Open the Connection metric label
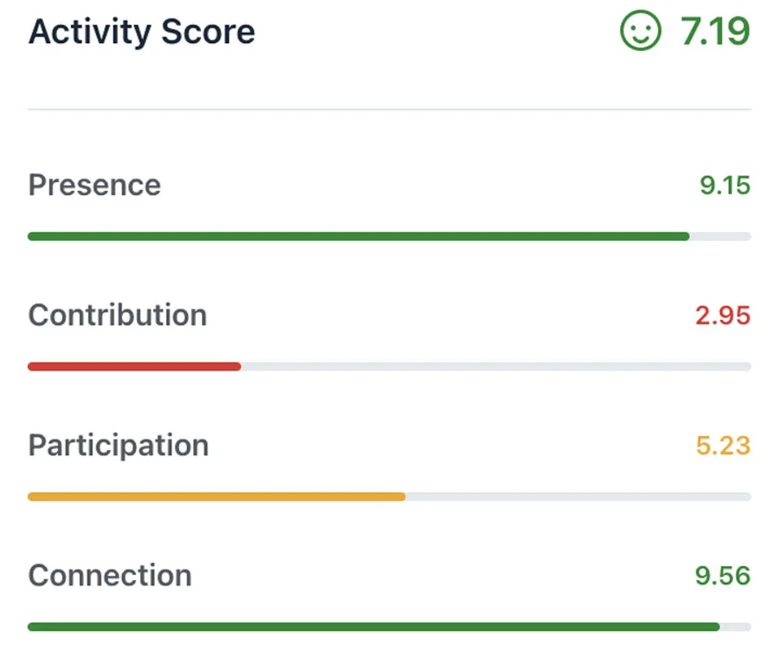Viewport: 779px width, 646px height. (x=110, y=576)
